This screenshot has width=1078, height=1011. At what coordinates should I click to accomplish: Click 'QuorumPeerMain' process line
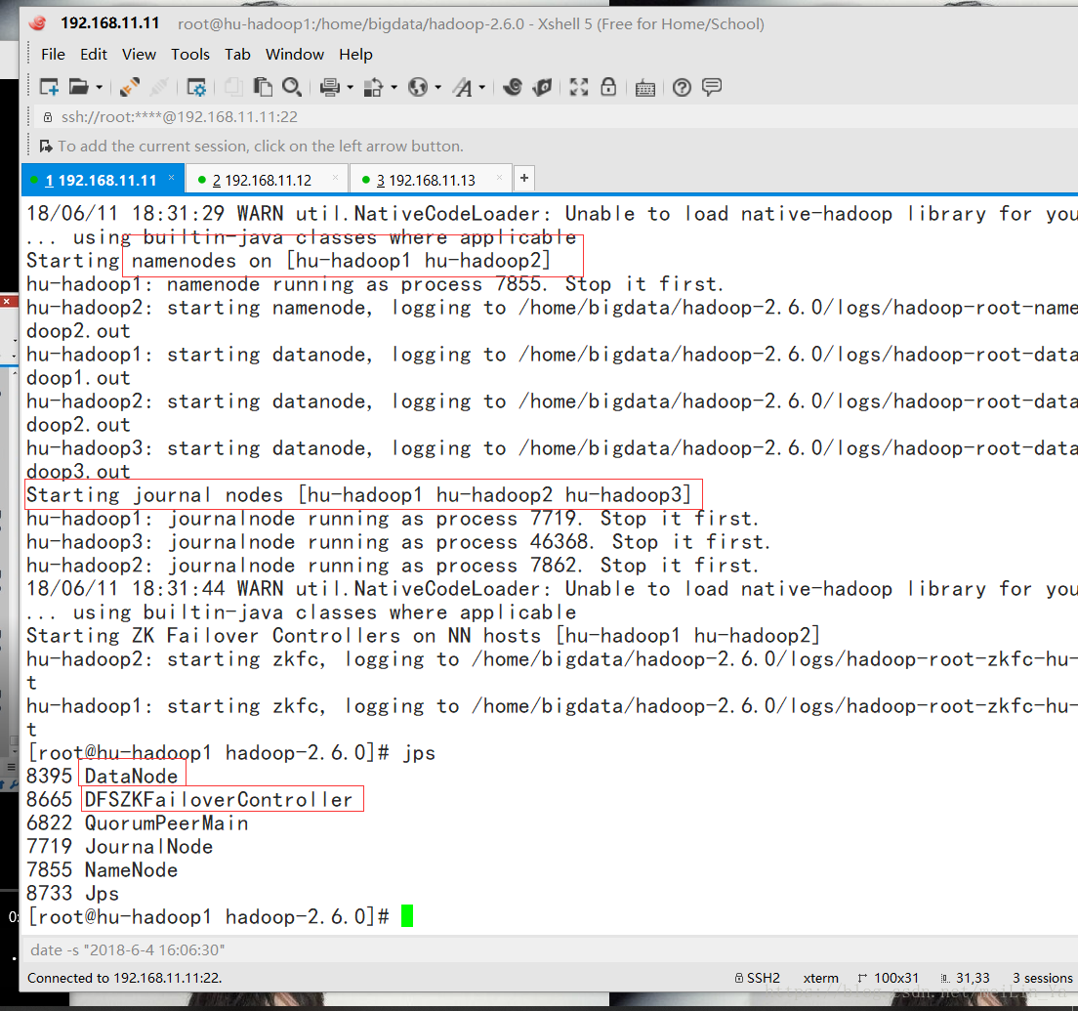(x=138, y=822)
